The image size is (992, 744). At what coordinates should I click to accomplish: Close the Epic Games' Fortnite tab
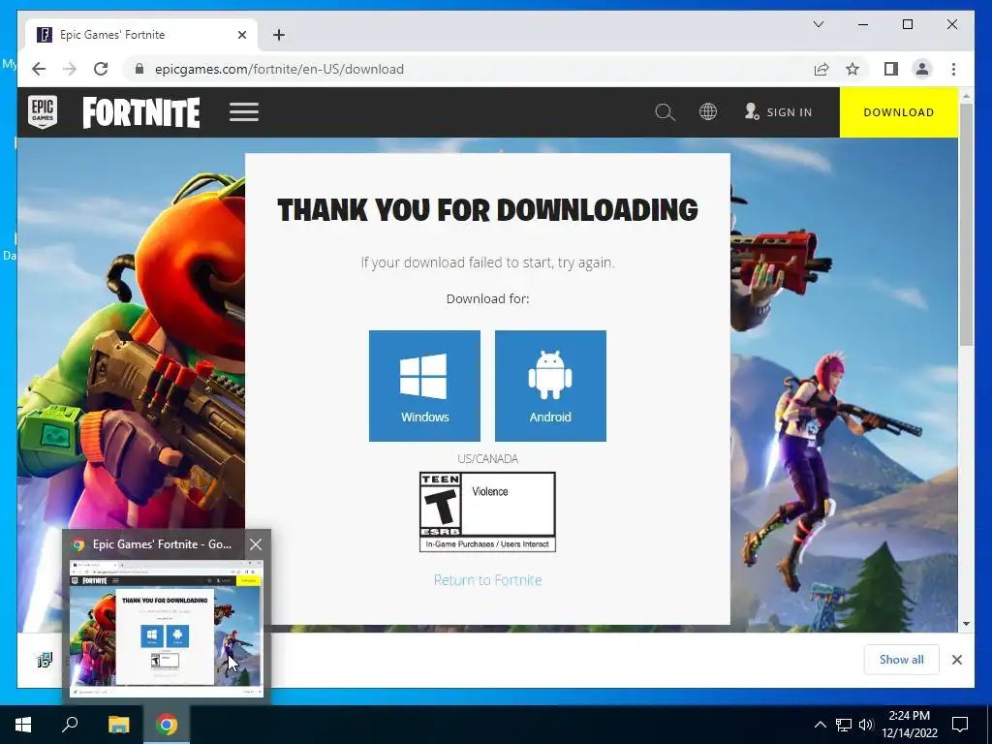pyautogui.click(x=241, y=35)
